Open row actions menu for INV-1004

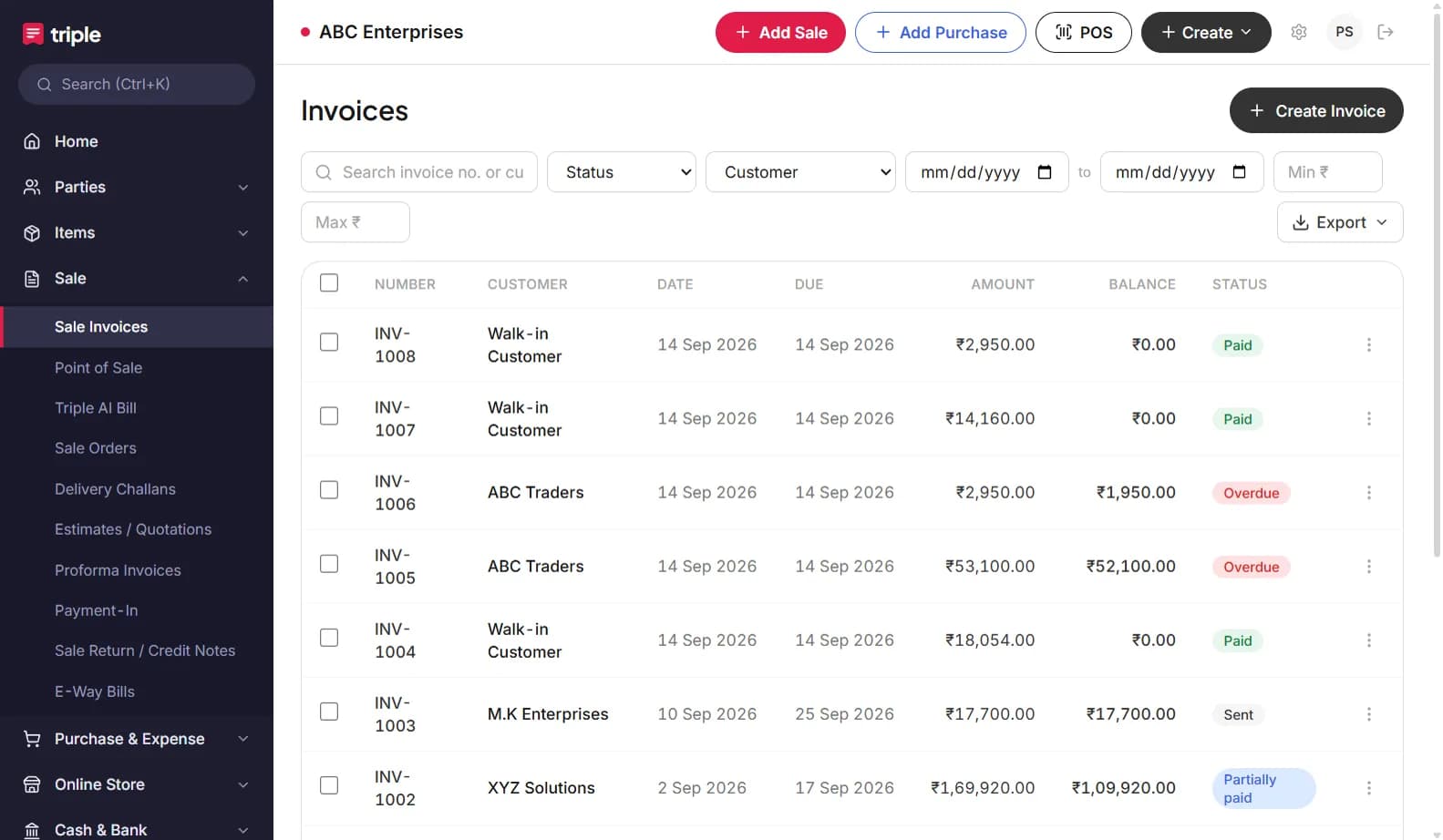click(1369, 640)
